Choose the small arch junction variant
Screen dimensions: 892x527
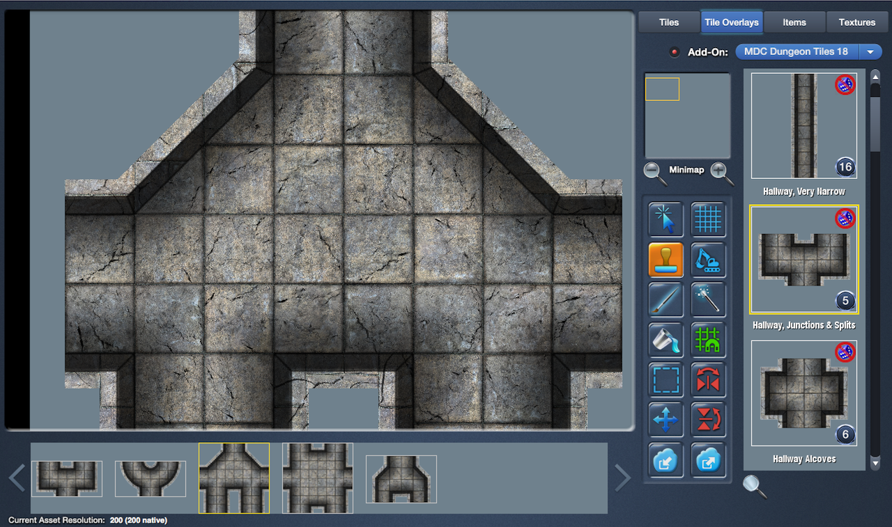(401, 479)
